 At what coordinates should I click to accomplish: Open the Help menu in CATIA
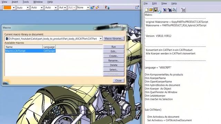[50, 2]
